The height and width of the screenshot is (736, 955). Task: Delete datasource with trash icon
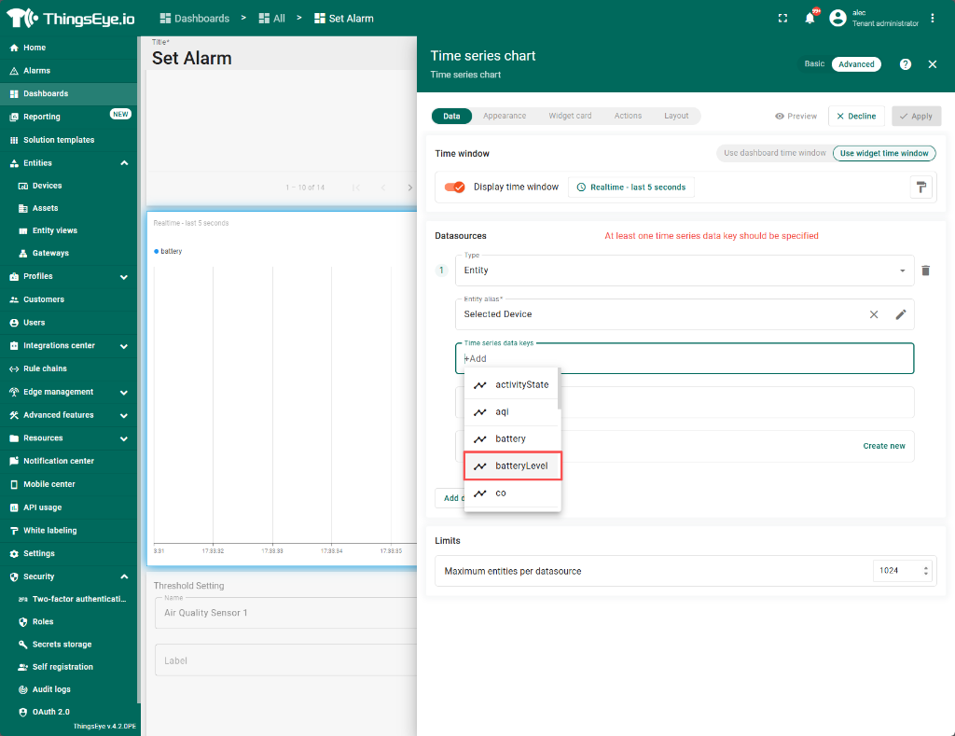click(925, 271)
